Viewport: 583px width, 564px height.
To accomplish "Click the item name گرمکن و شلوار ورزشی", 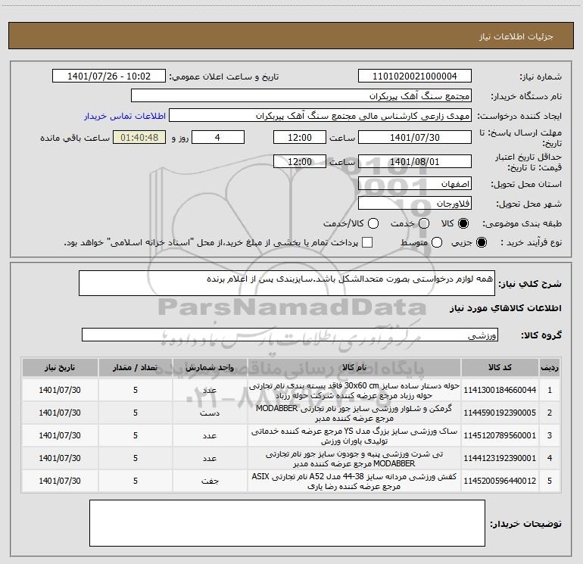I will (354, 413).
